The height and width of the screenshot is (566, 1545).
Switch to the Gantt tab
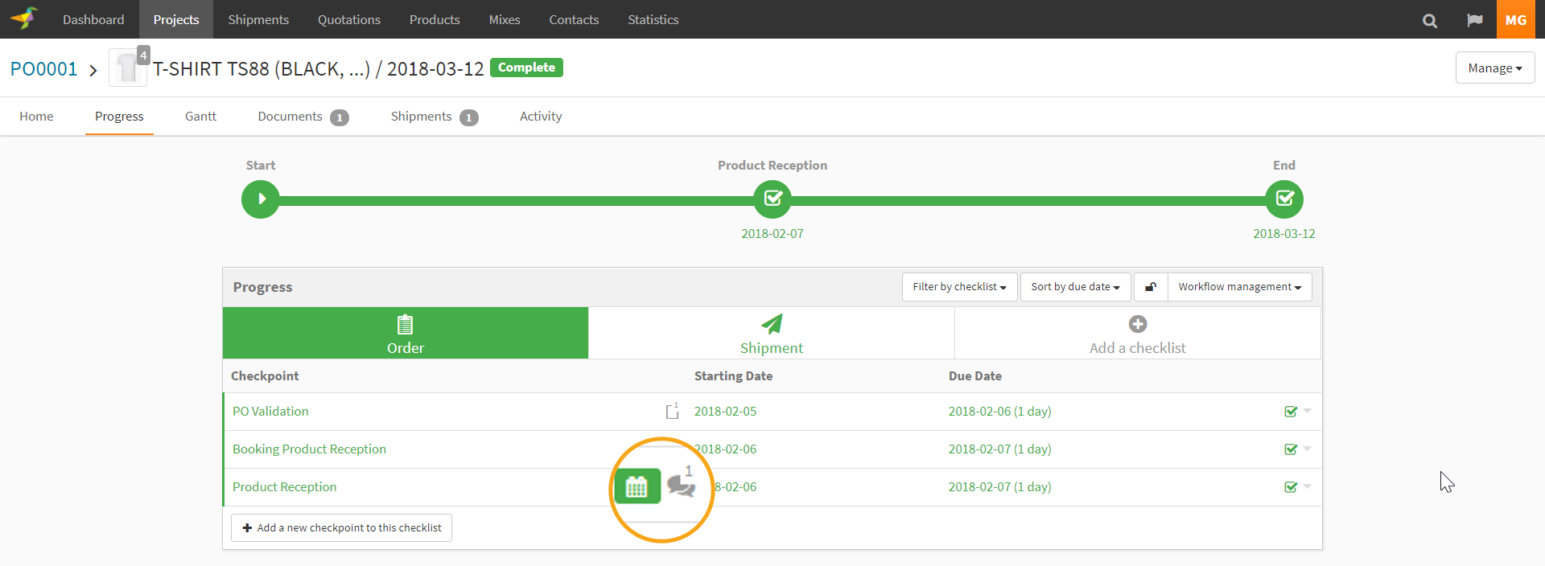pyautogui.click(x=200, y=117)
